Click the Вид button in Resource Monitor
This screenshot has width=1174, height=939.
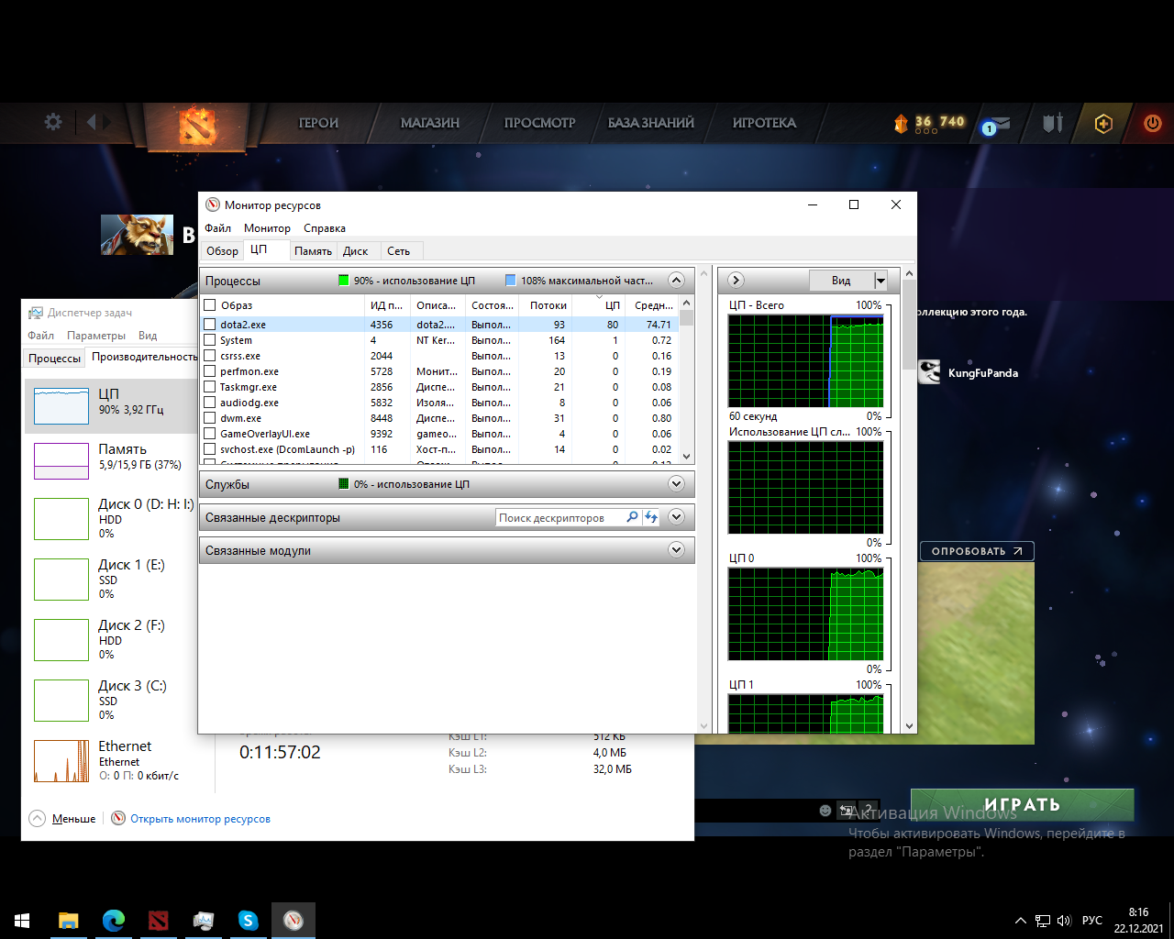841,281
